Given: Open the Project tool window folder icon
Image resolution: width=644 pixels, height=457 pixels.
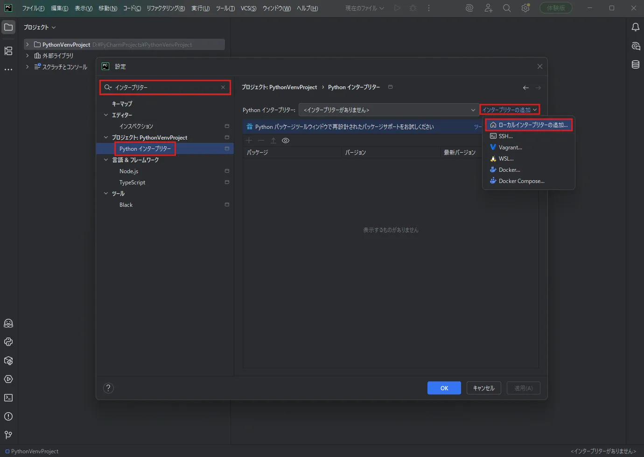Looking at the screenshot, I should click(x=8, y=28).
